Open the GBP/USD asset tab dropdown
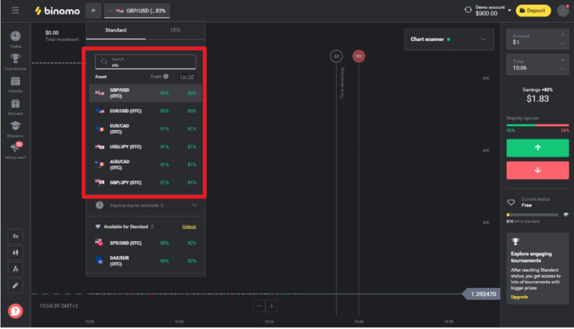Screen dimensions: 574x329 [x=137, y=10]
